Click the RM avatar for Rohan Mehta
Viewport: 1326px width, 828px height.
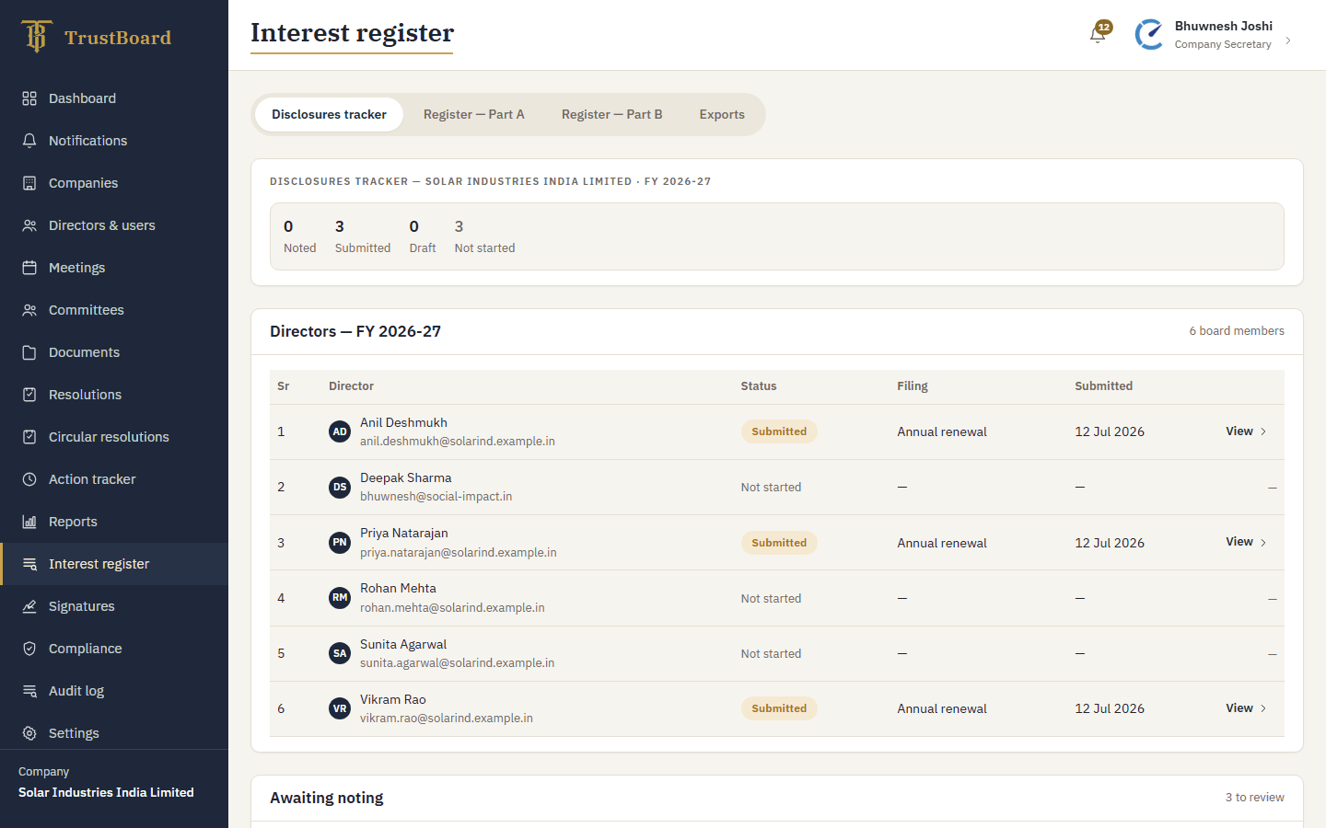tap(340, 598)
